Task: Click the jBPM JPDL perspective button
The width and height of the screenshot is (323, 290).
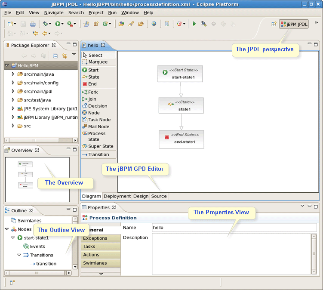Action: pos(294,24)
